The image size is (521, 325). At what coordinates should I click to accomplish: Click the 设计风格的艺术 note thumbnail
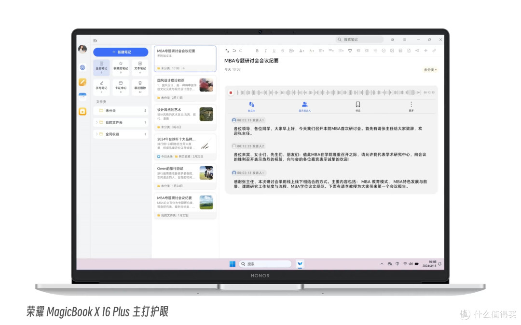click(x=206, y=114)
